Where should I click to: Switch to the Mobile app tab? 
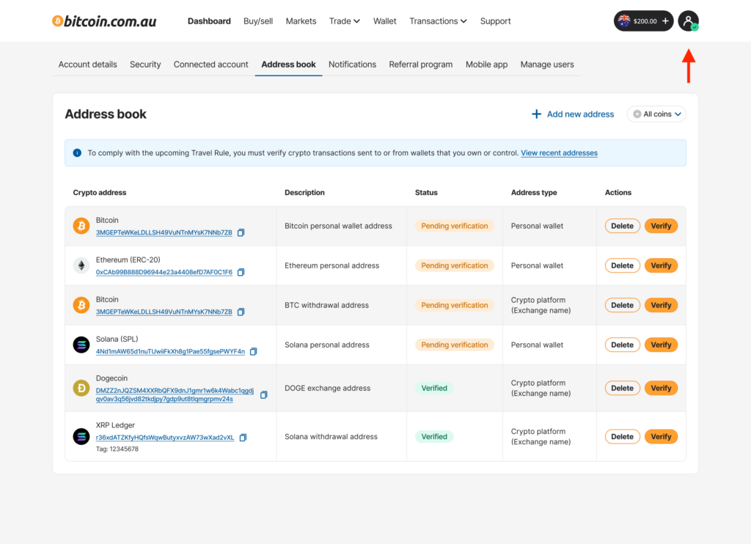click(x=487, y=65)
